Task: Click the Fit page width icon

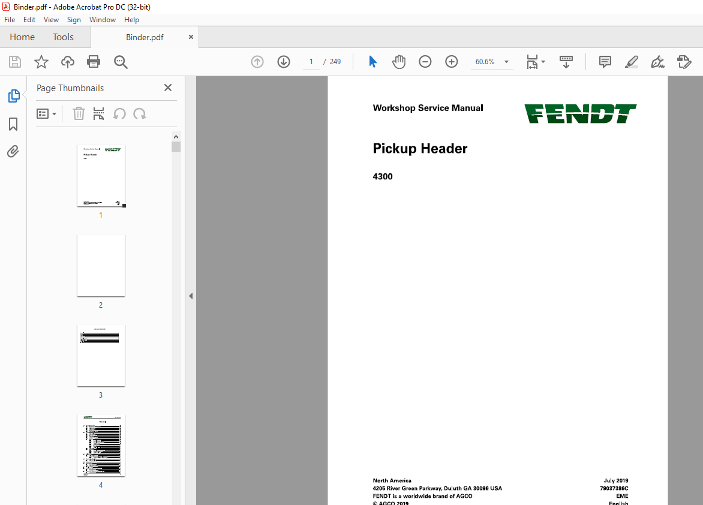Action: pyautogui.click(x=531, y=62)
